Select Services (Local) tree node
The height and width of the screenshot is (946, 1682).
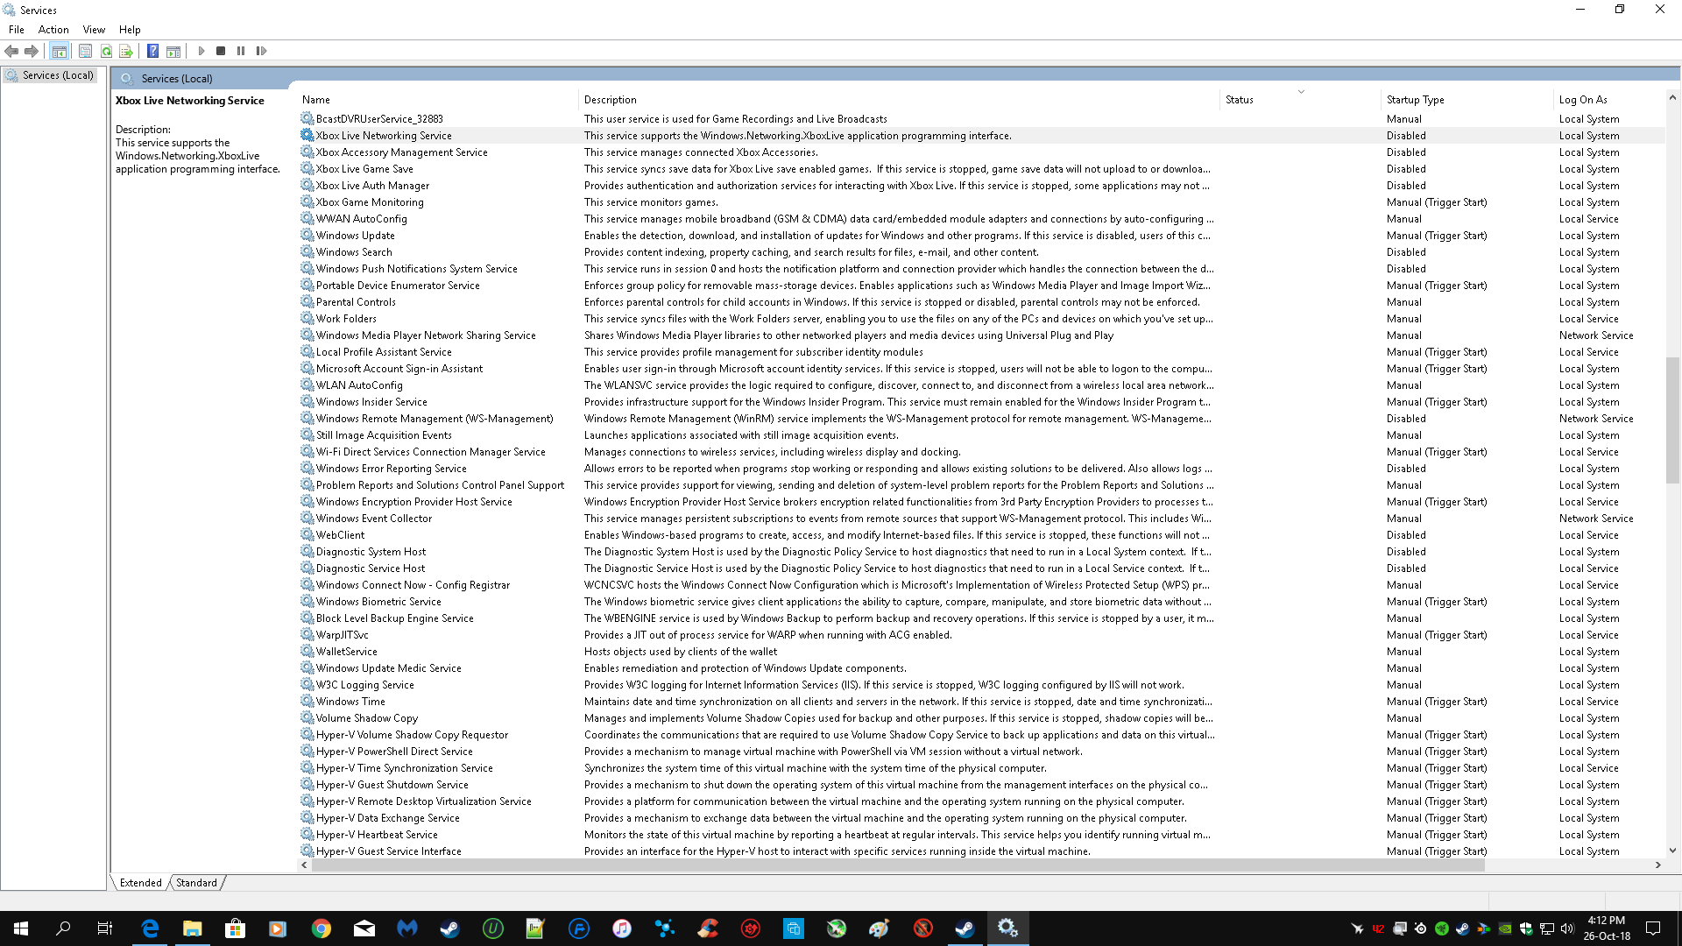click(58, 75)
